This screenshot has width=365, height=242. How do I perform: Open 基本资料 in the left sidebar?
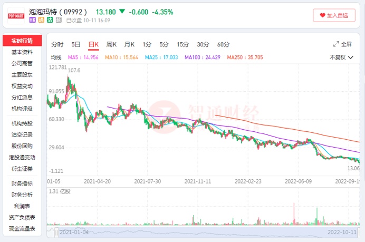(x=22, y=52)
